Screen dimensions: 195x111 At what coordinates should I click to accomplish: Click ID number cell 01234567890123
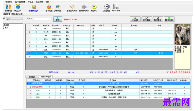point(82,53)
